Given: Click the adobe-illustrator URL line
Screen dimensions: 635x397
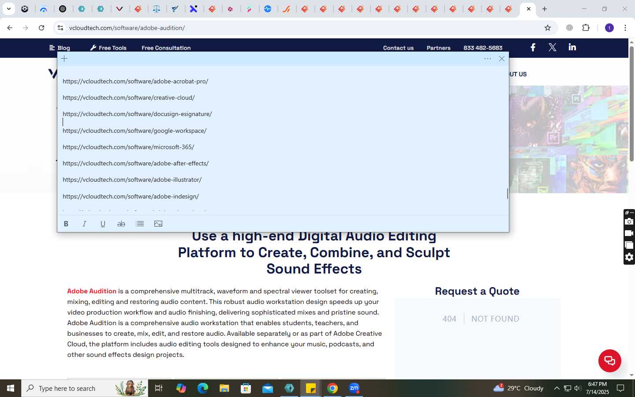Looking at the screenshot, I should [x=132, y=180].
